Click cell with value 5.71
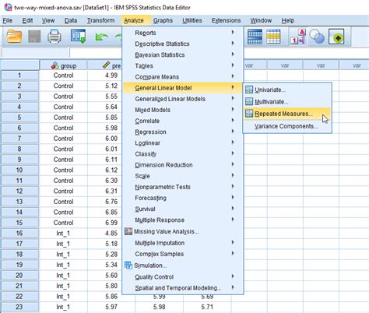Image resolution: width=369 pixels, height=313 pixels. coord(207,307)
